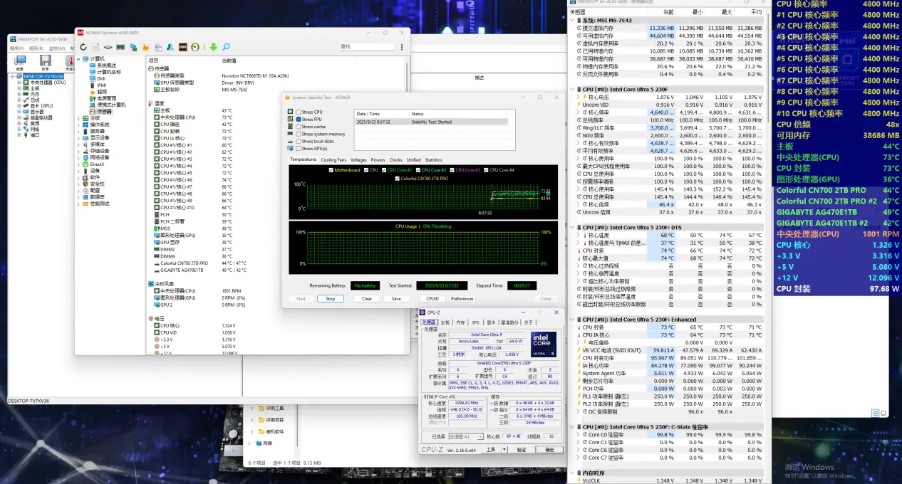Switch to Powers tab

[x=378, y=159]
